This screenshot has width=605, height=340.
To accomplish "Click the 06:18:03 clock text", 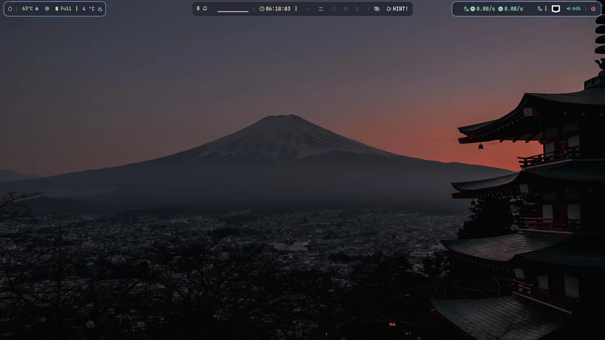I will tap(278, 9).
